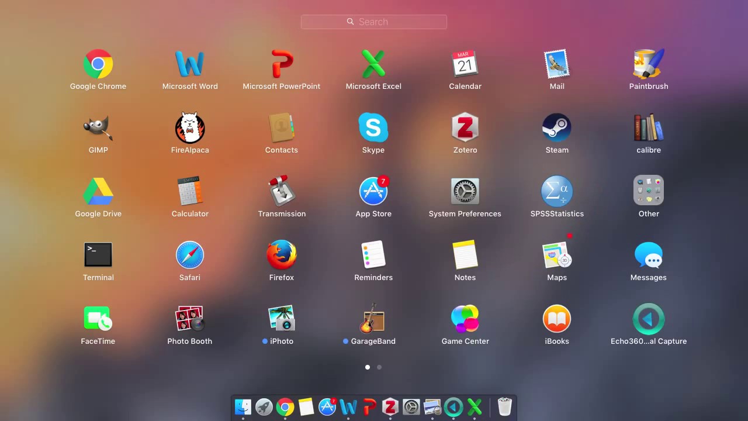The width and height of the screenshot is (748, 421).
Task: Launch Steam
Action: [557, 128]
